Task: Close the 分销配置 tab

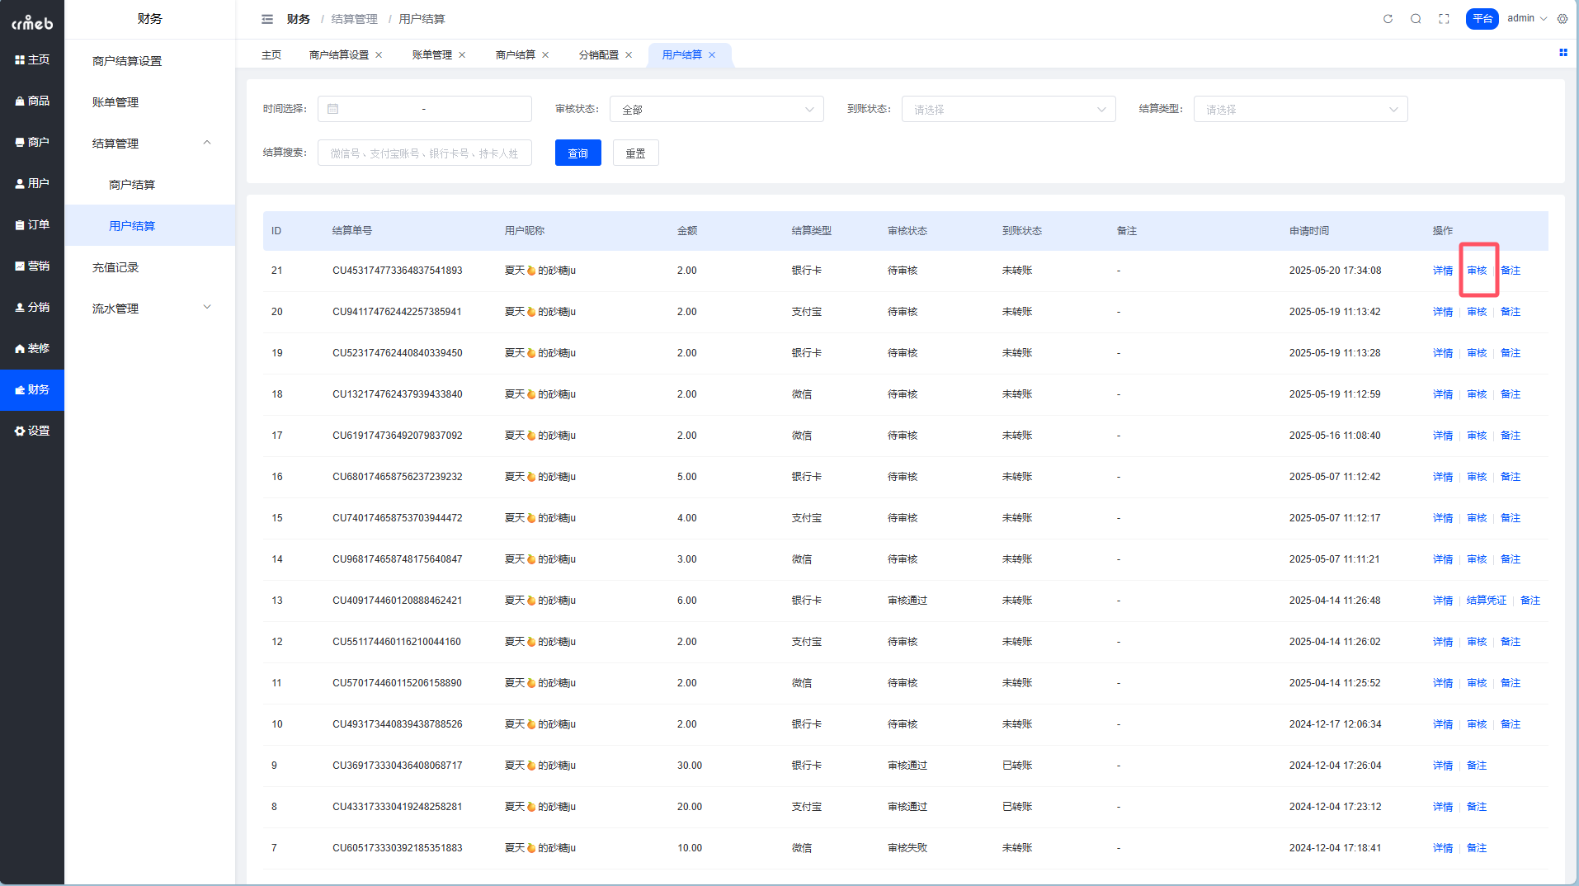Action: (x=629, y=55)
